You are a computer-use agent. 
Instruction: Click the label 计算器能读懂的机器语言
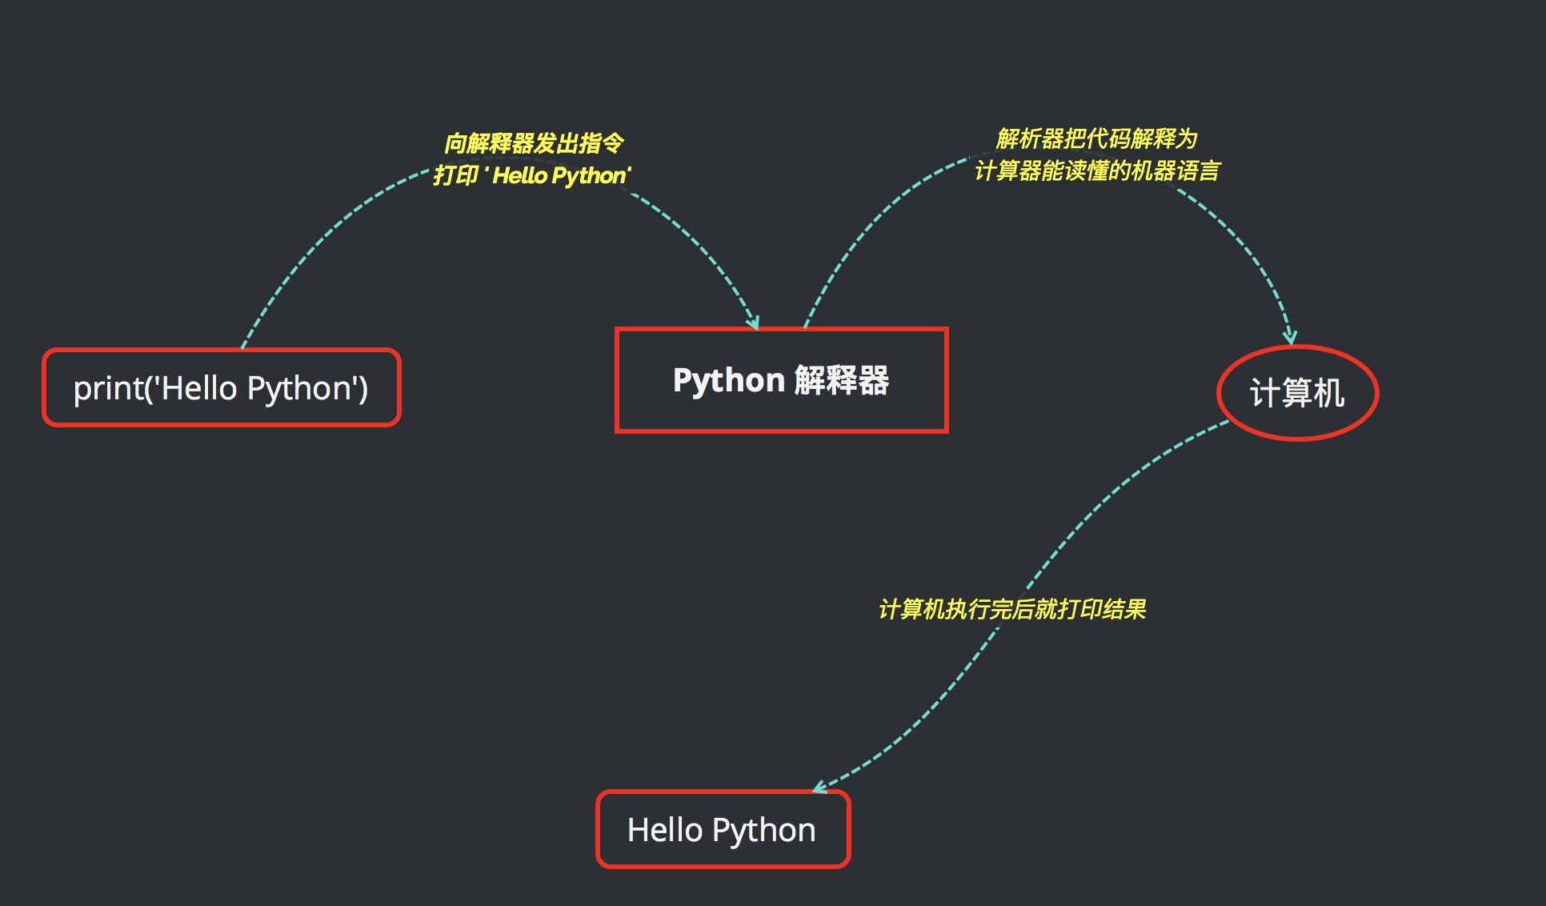[1097, 170]
